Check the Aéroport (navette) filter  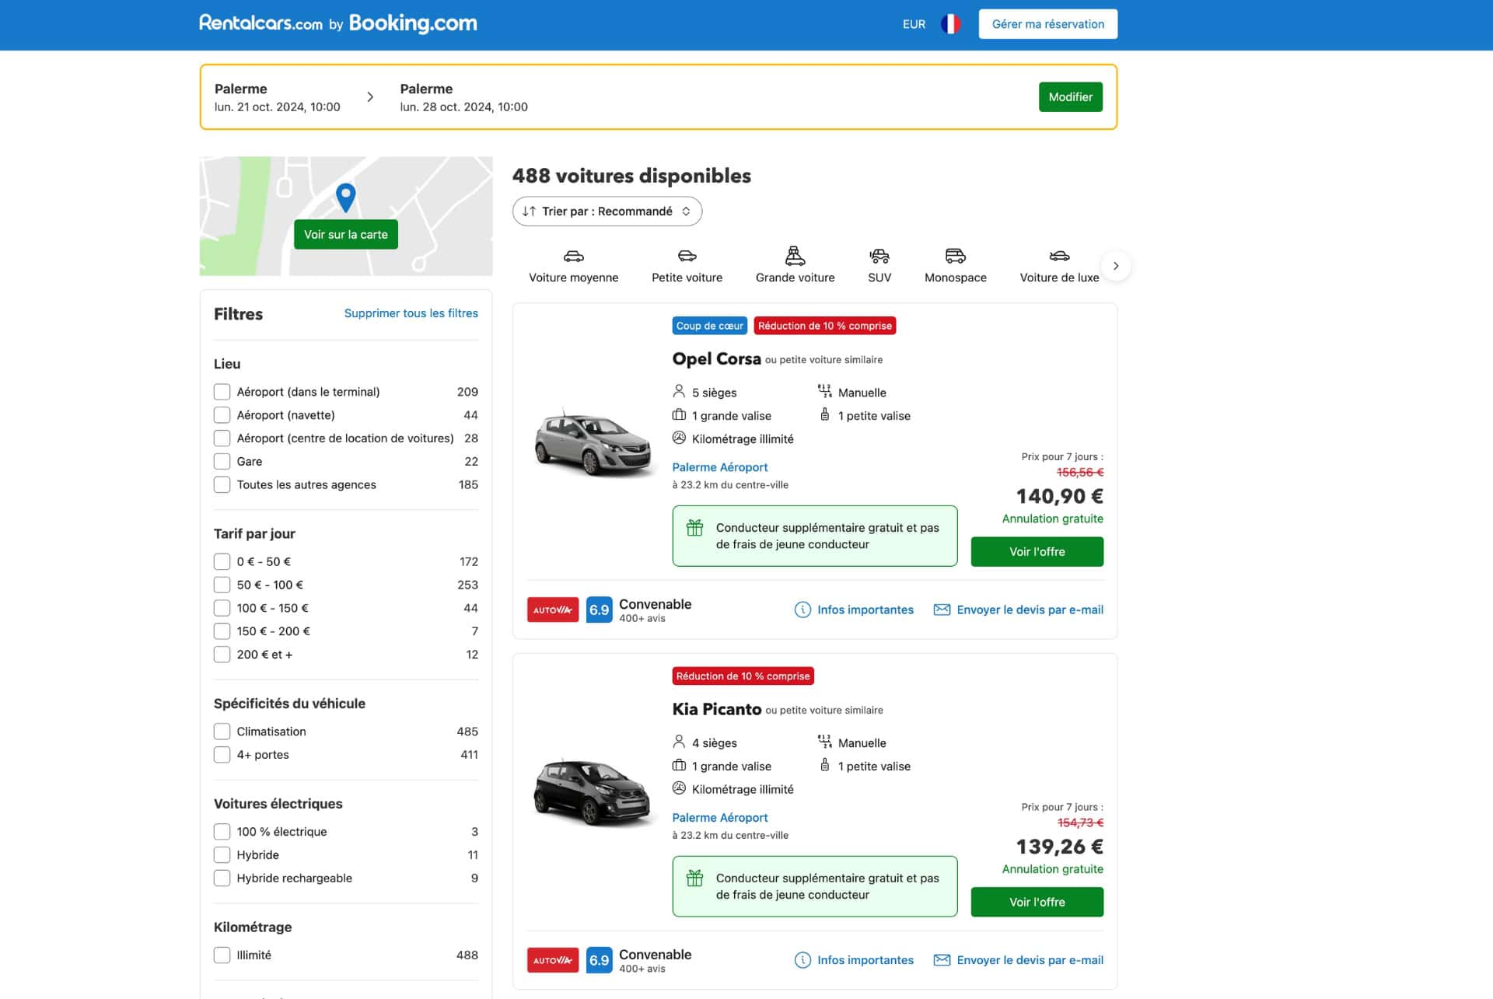click(x=222, y=415)
